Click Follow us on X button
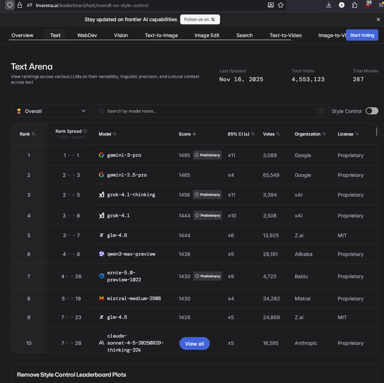The width and height of the screenshot is (384, 383). point(200,19)
